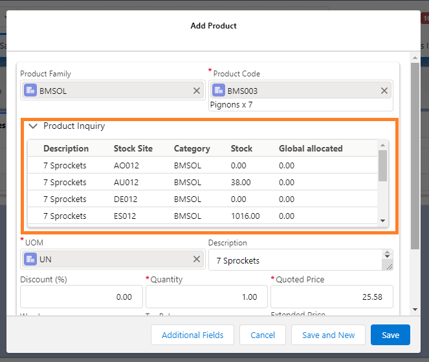The height and width of the screenshot is (362, 429).
Task: Select stock site DE012 cell
Action: pyautogui.click(x=126, y=199)
